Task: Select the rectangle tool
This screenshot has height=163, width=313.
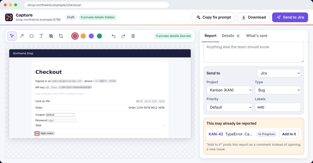Action: pyautogui.click(x=32, y=36)
